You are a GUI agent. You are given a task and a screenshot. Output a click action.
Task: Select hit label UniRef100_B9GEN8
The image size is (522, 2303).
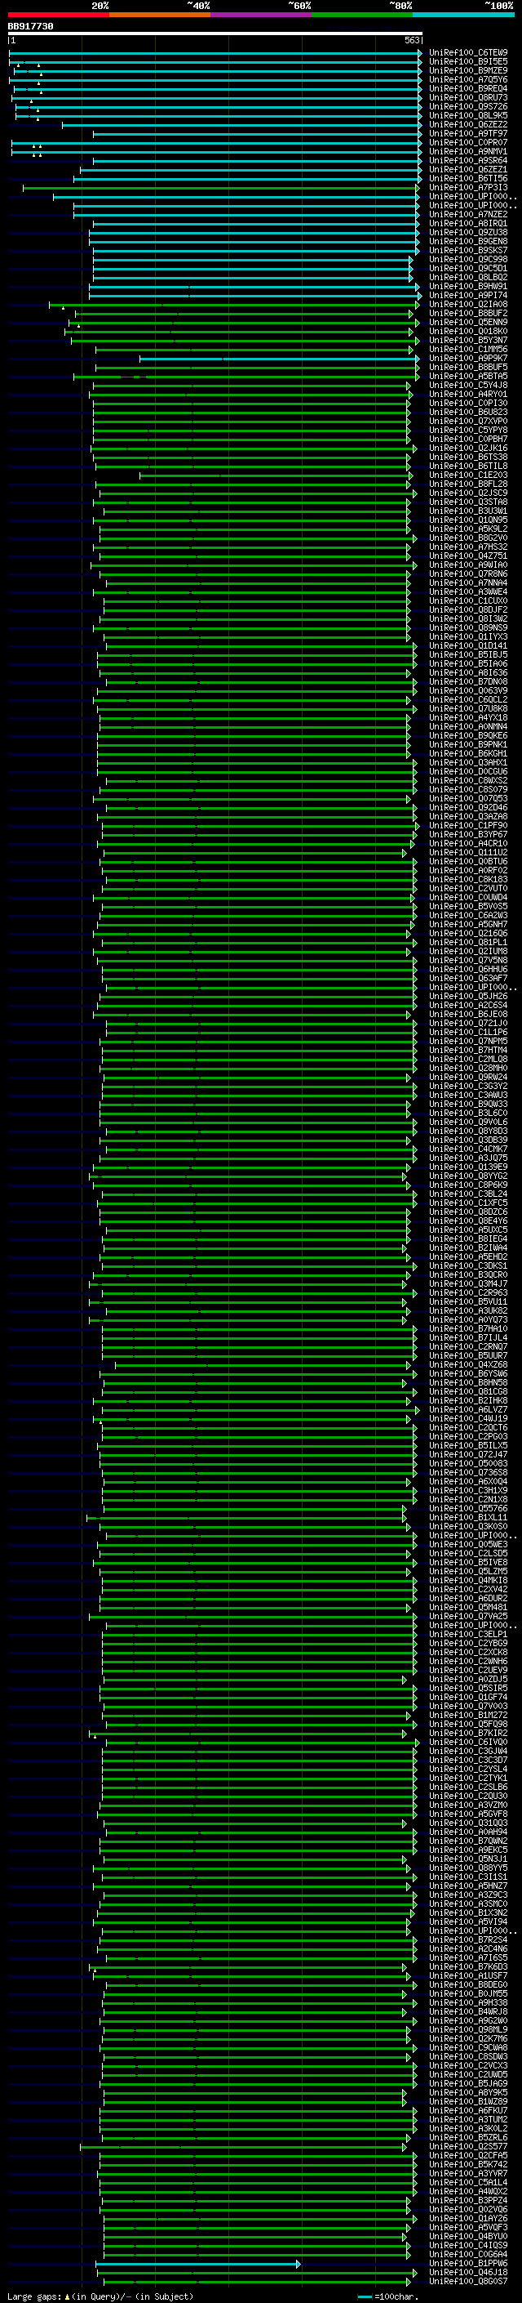click(468, 241)
